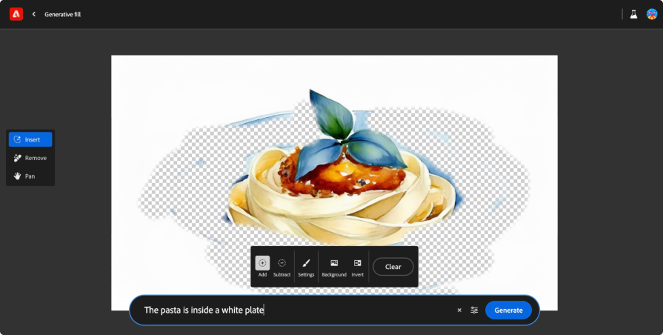This screenshot has width=663, height=335.
Task: Open the user profile avatar
Action: (651, 14)
